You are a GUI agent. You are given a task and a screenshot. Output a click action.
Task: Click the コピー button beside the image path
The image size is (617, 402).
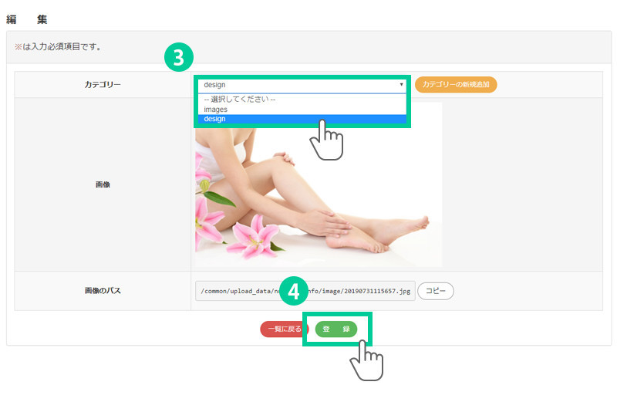(x=436, y=291)
